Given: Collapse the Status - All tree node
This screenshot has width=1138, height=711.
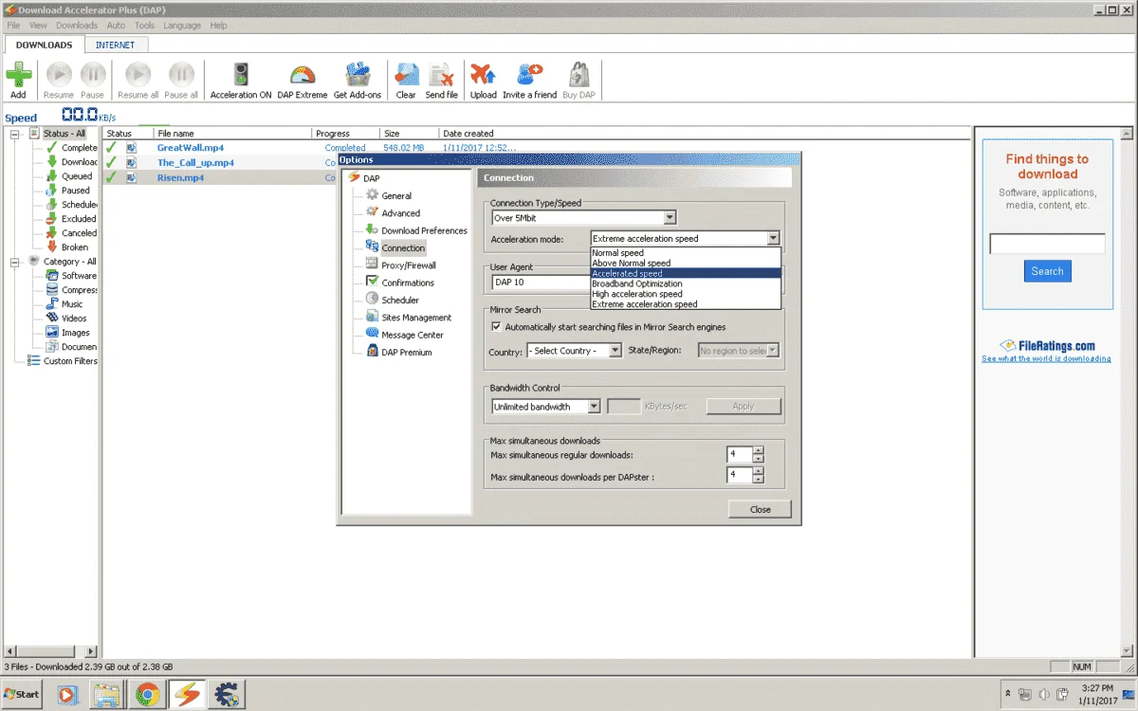Looking at the screenshot, I should 15,134.
